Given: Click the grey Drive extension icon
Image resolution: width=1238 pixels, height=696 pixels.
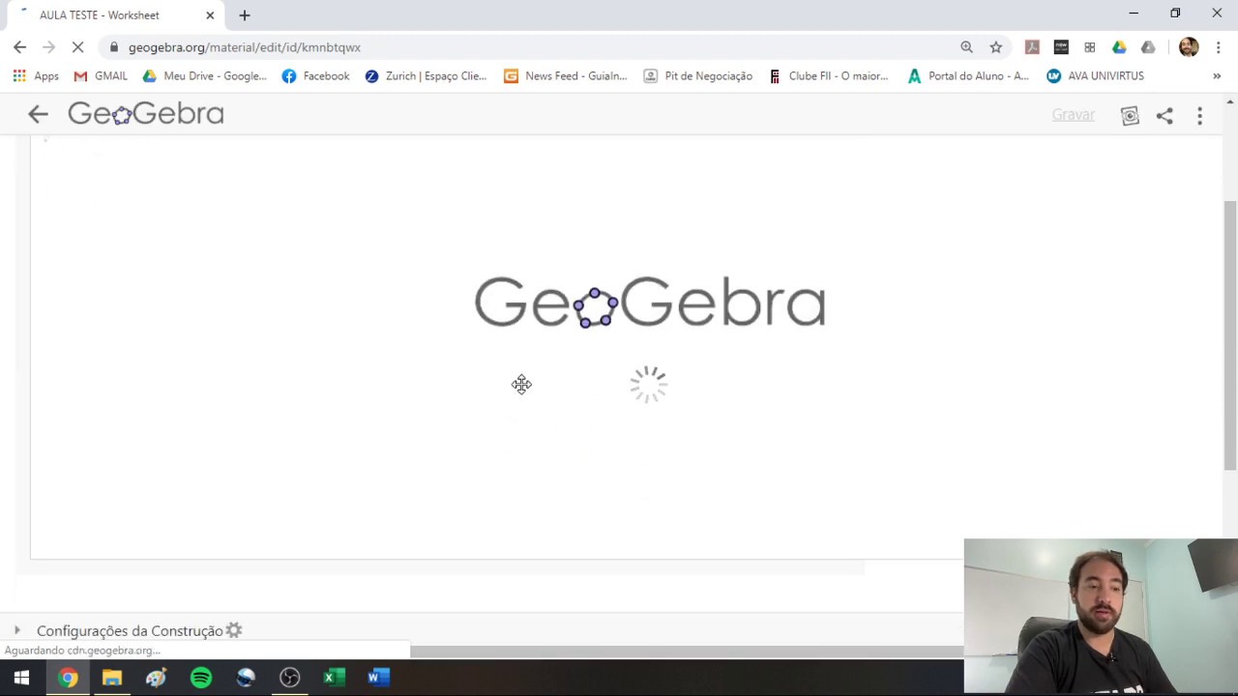Looking at the screenshot, I should coord(1148,46).
